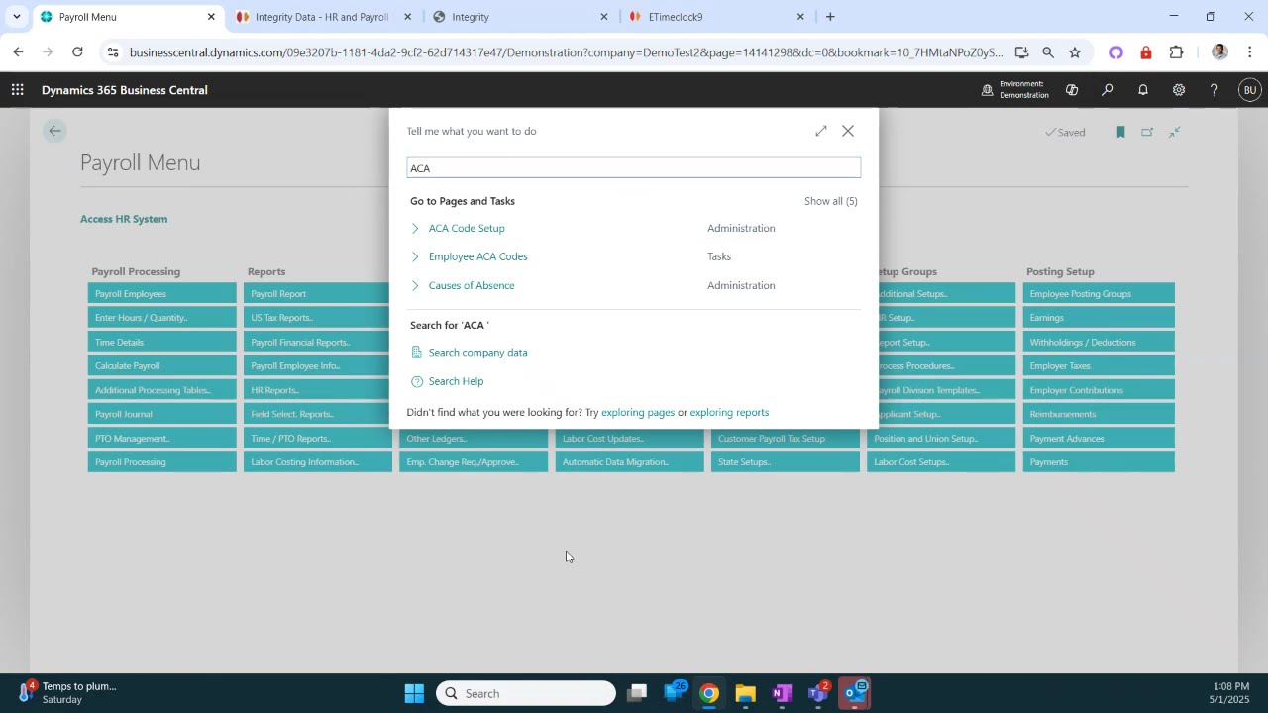
Task: Reload the browser page
Action: (77, 52)
